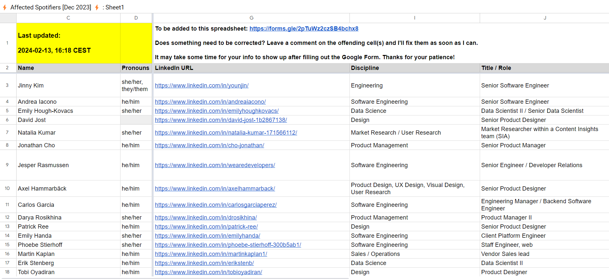Select 'Market Research / User Research' cell
Screen dimensions: 609x279
[415, 133]
